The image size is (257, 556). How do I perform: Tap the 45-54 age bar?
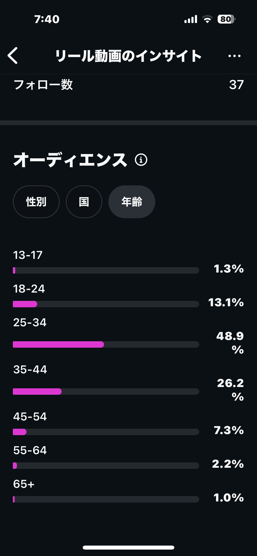[106, 432]
